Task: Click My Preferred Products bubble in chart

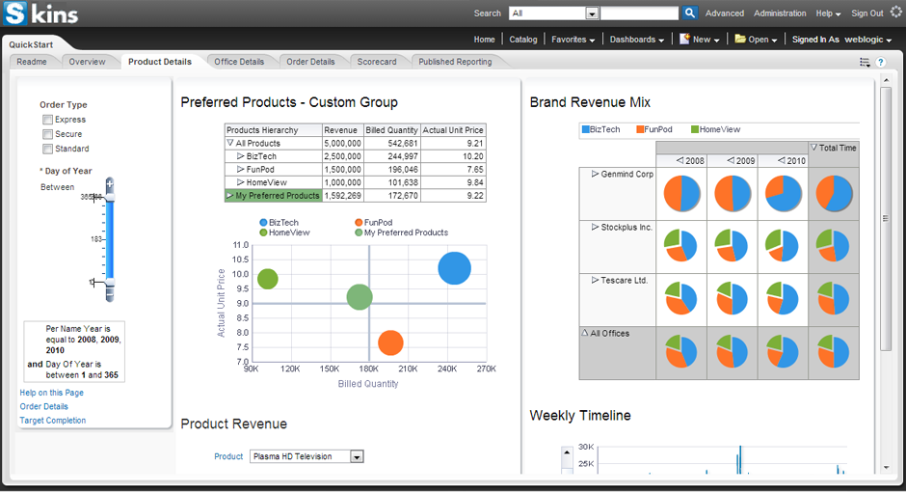Action: (x=360, y=297)
